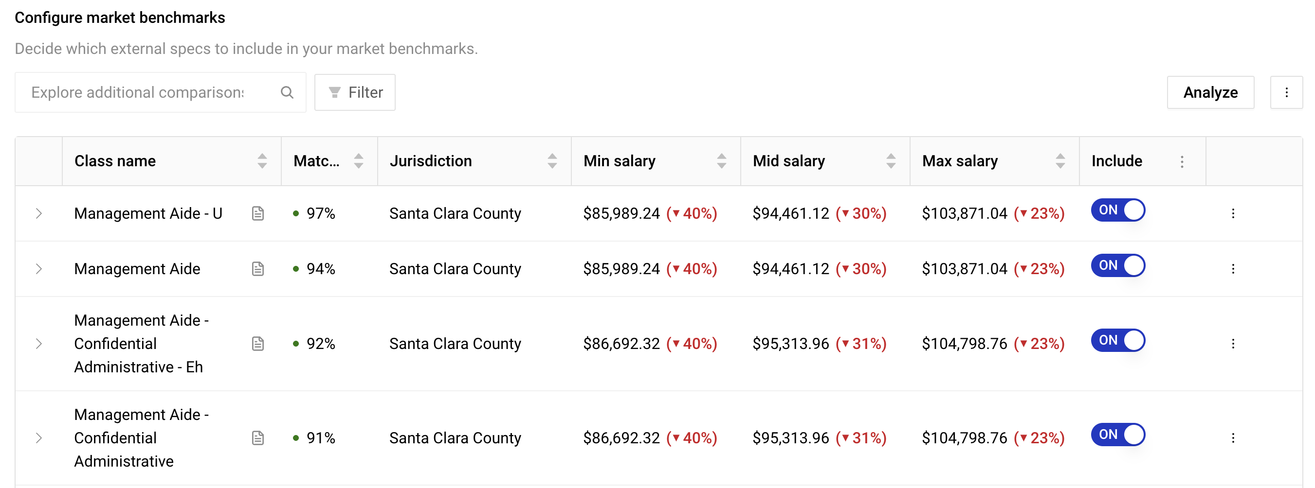Toggle Include switch for the 94% match row
The image size is (1315, 488).
point(1118,266)
